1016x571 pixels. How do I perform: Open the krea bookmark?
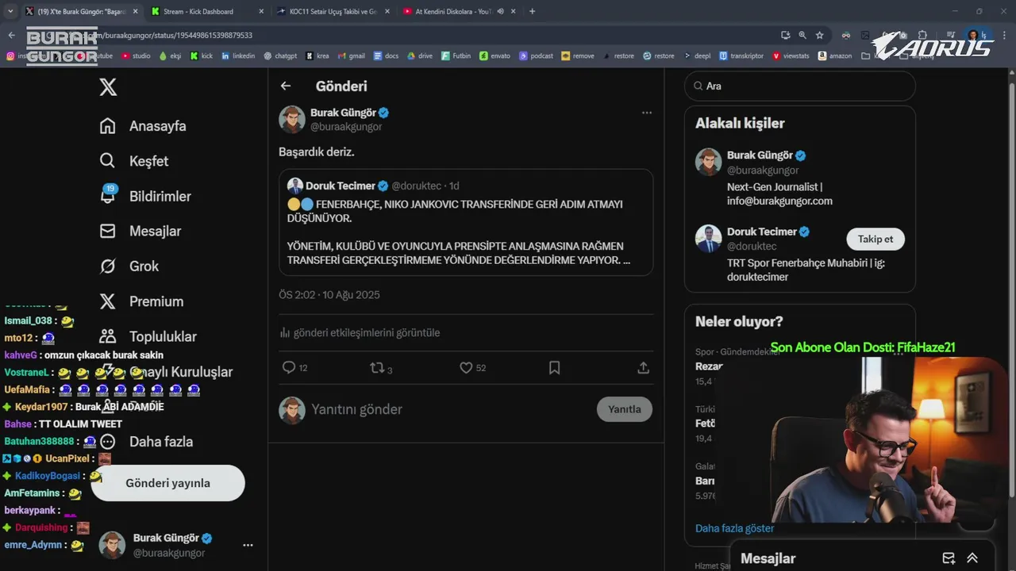click(317, 56)
